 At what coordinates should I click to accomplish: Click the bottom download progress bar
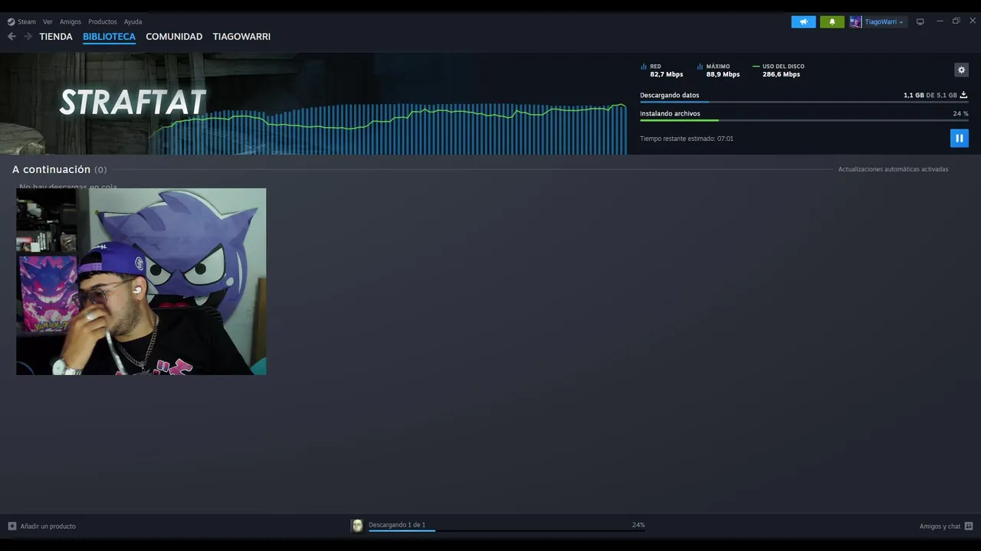click(507, 530)
